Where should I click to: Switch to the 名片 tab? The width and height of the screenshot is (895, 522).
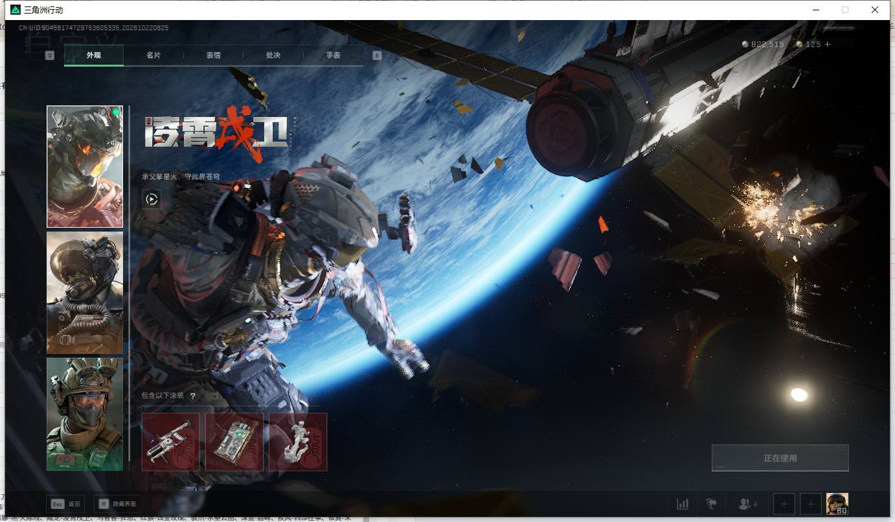click(x=153, y=56)
